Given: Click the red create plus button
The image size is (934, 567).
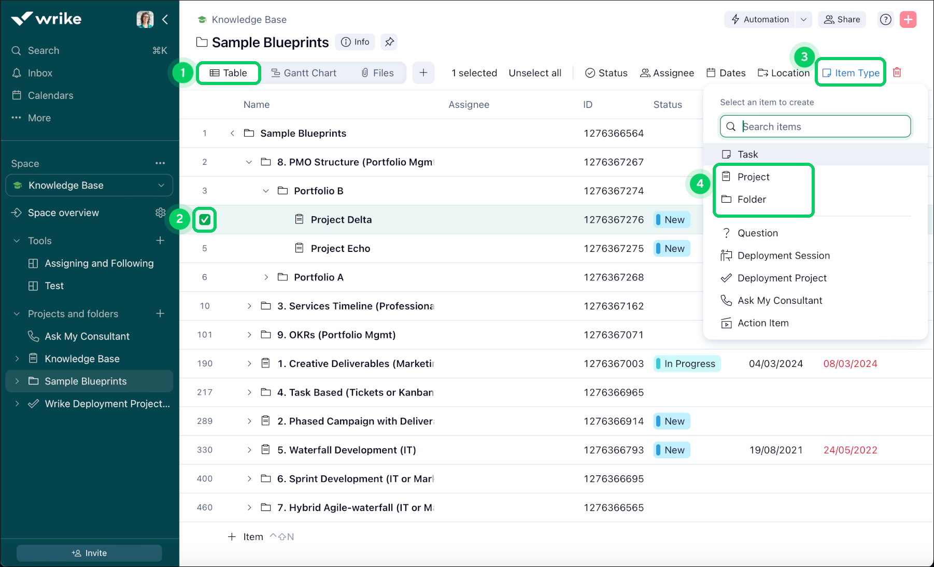Looking at the screenshot, I should pos(908,20).
